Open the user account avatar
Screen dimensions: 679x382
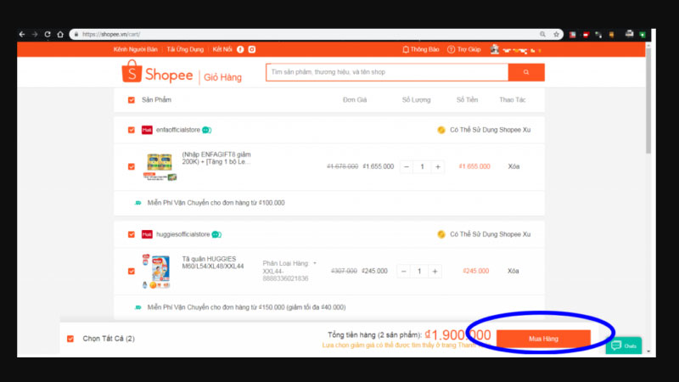click(495, 49)
